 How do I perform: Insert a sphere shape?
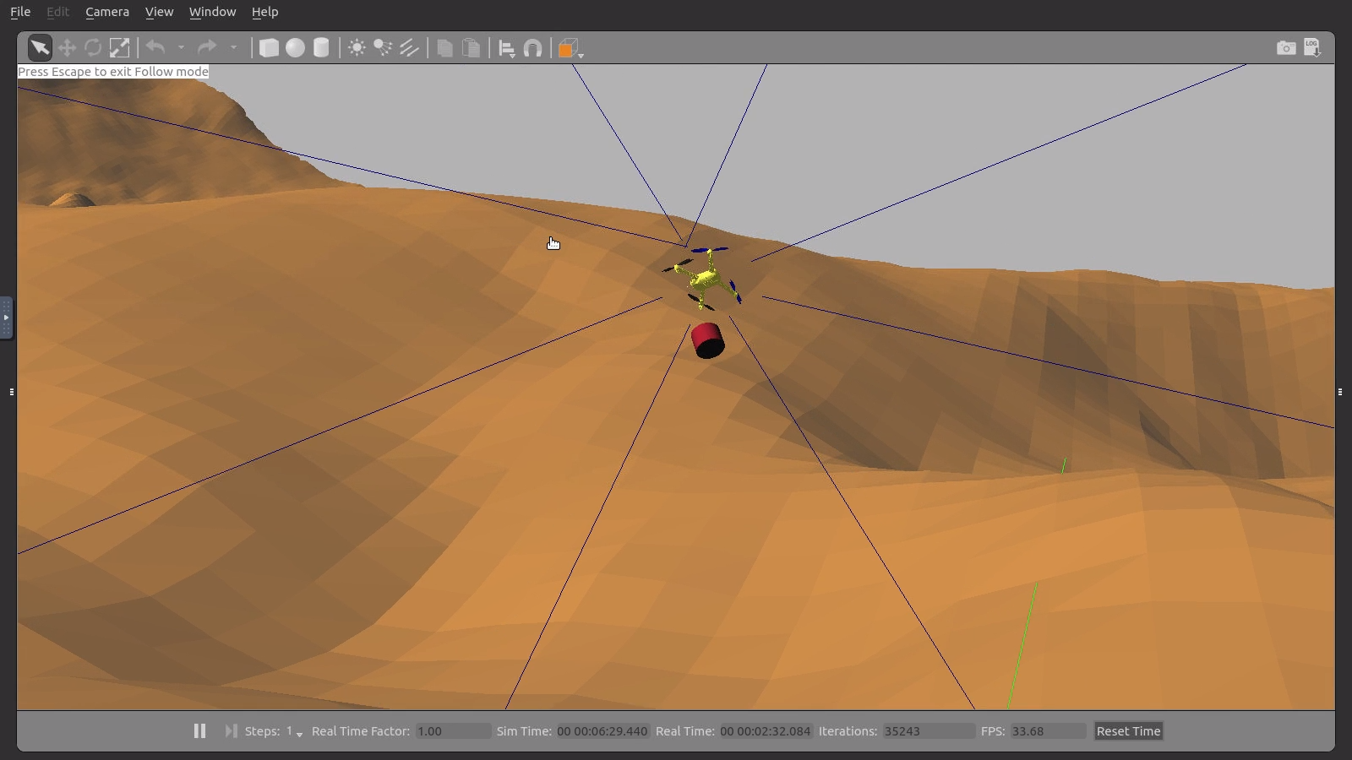pyautogui.click(x=295, y=48)
